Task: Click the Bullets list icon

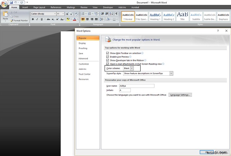Action: (83, 14)
